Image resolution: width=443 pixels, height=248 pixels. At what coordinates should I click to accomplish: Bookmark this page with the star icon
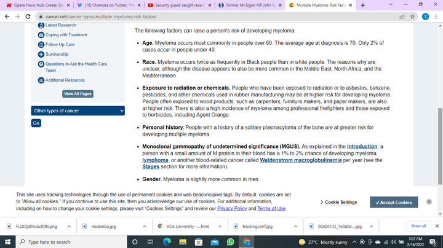(x=412, y=17)
